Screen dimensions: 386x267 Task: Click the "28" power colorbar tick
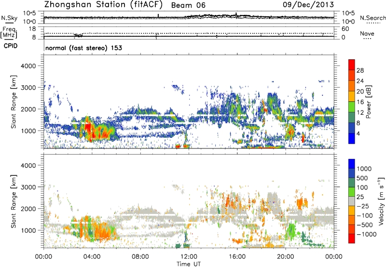[360, 70]
